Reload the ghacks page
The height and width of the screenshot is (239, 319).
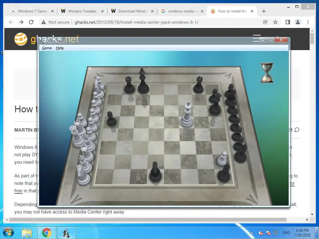pyautogui.click(x=31, y=22)
